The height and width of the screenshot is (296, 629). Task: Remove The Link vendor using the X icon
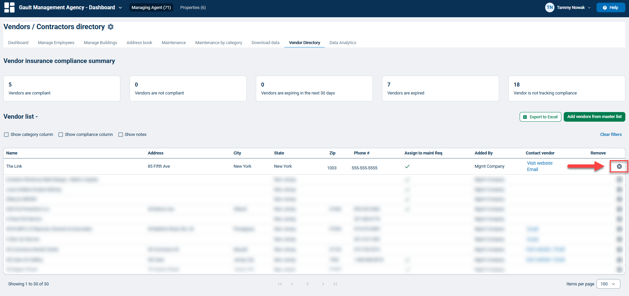619,166
